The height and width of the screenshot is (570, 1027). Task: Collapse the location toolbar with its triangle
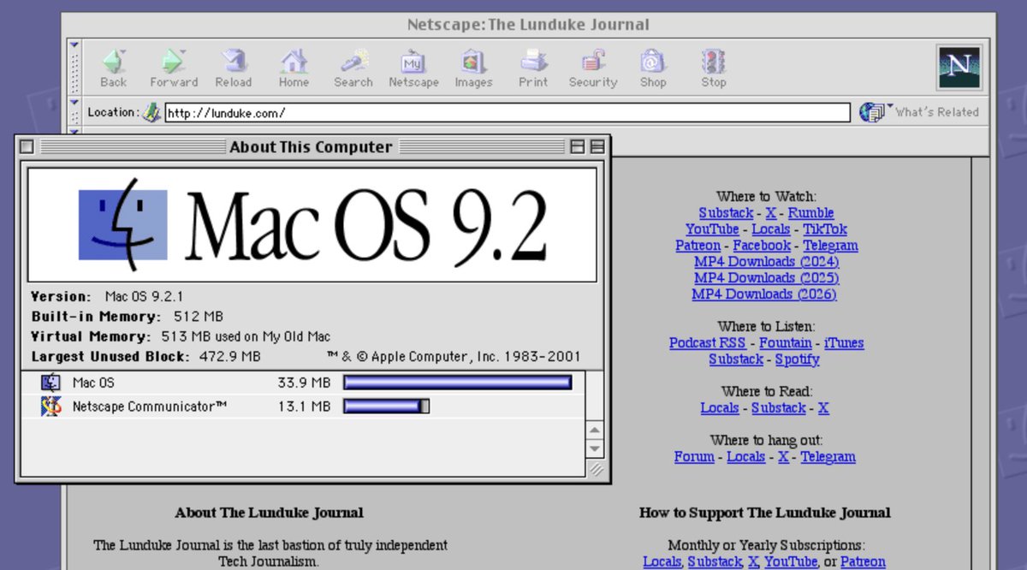tap(74, 103)
